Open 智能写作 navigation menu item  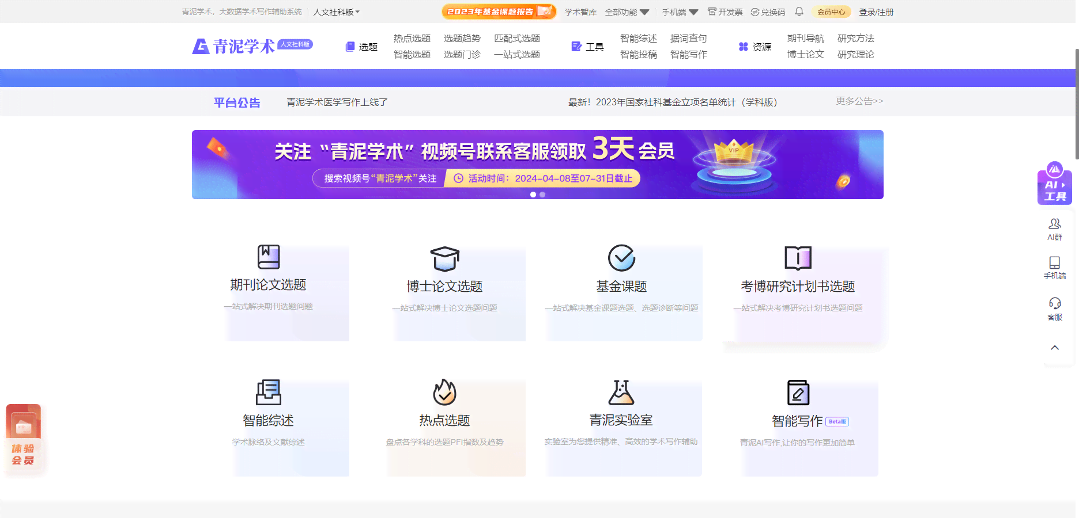689,55
